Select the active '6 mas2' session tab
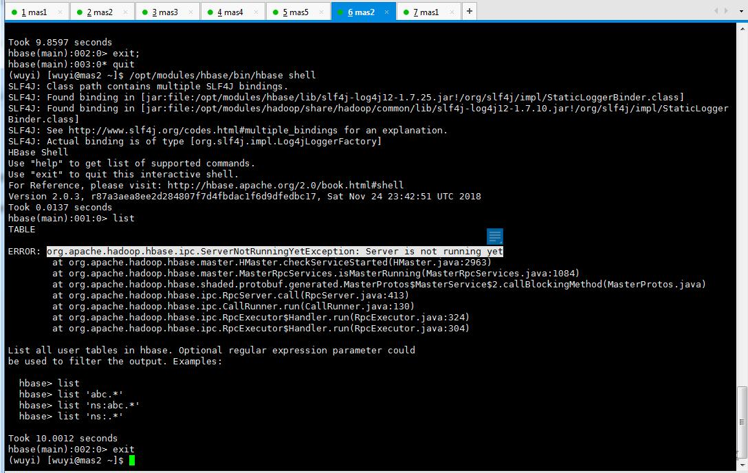748x473 pixels. coord(364,12)
